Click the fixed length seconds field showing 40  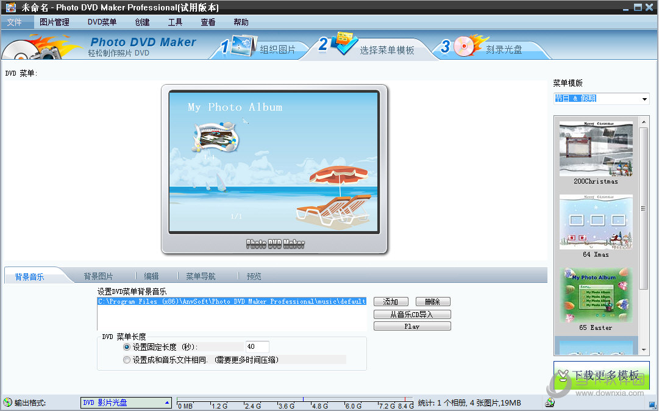(x=257, y=347)
